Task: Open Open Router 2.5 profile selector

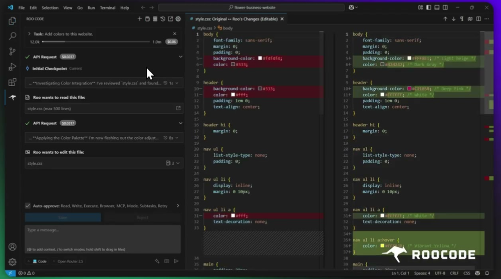Action: click(70, 261)
